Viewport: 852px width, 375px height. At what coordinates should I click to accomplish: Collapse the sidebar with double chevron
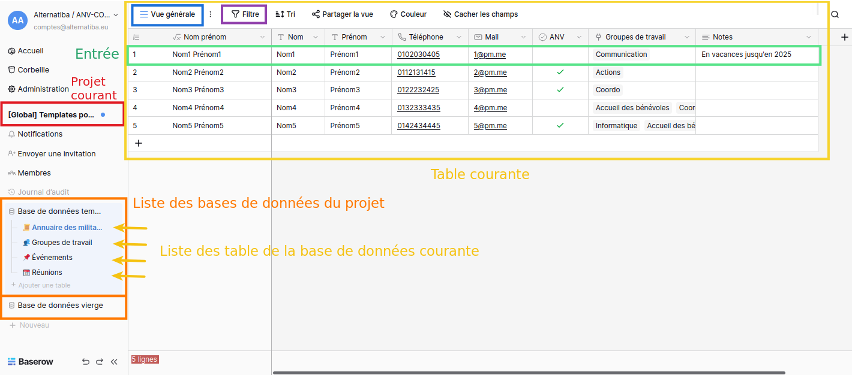(x=114, y=362)
